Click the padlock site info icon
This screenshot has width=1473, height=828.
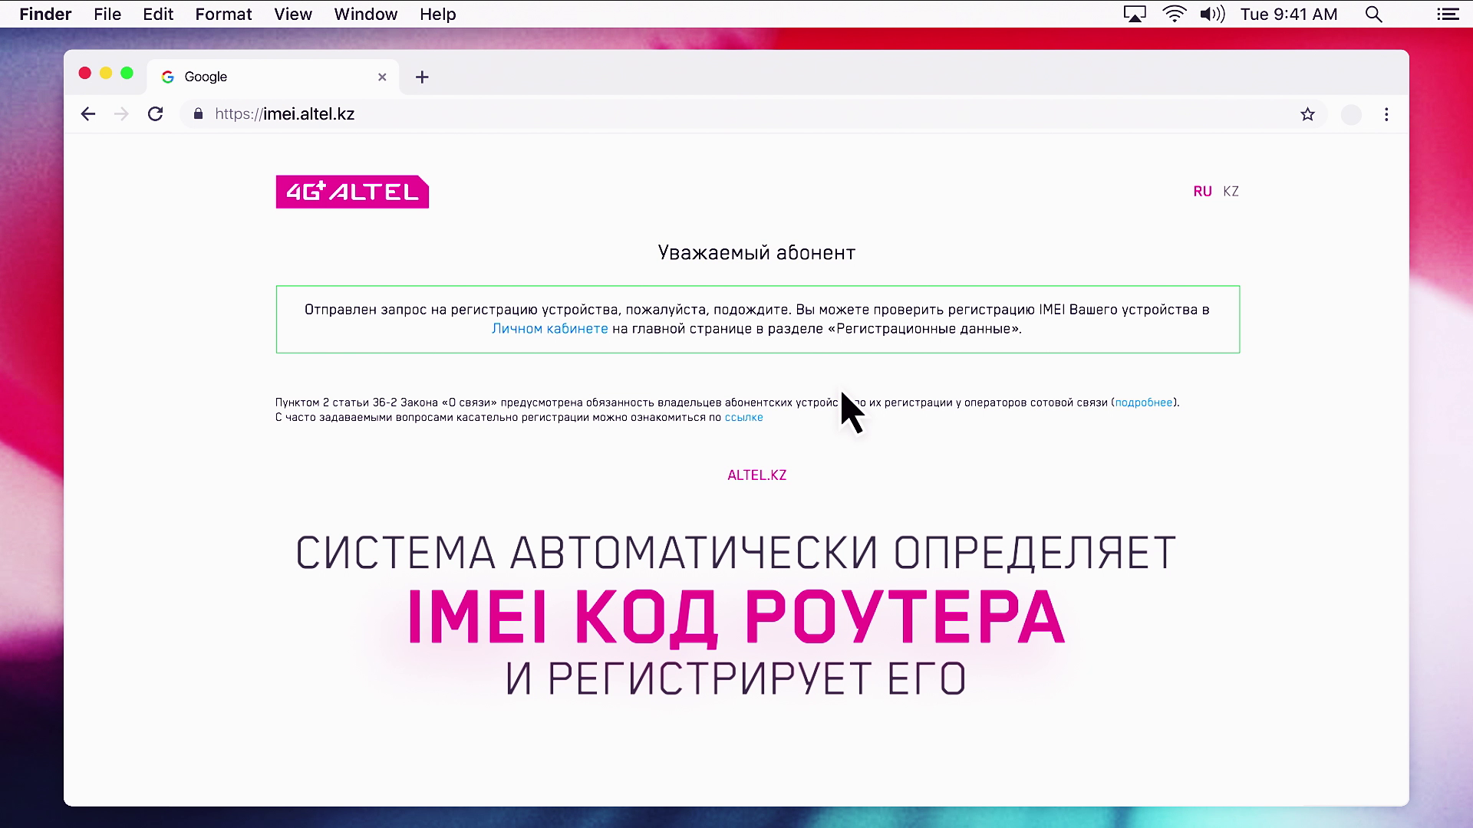199,114
